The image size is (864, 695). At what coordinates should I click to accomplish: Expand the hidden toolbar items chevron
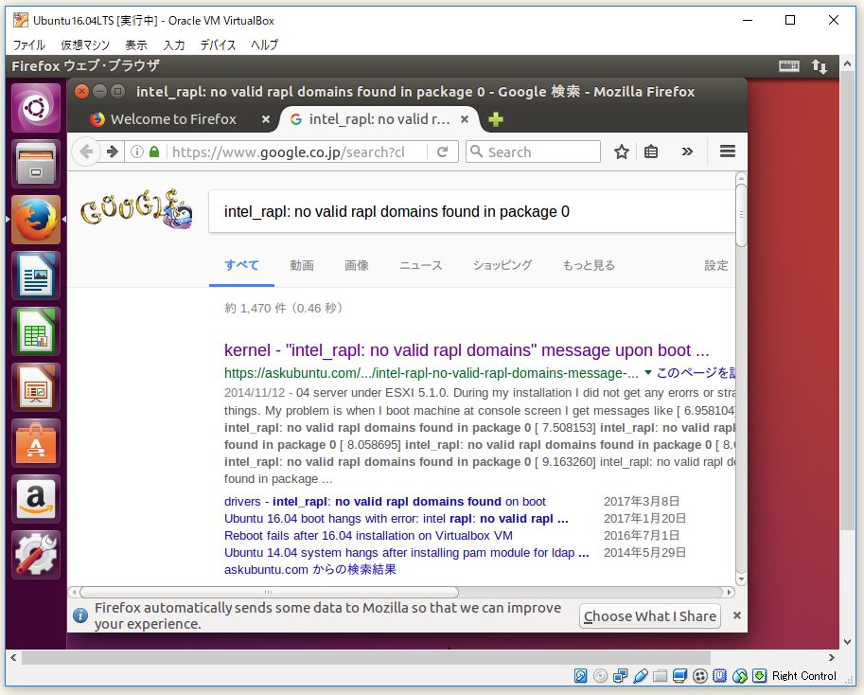click(687, 151)
